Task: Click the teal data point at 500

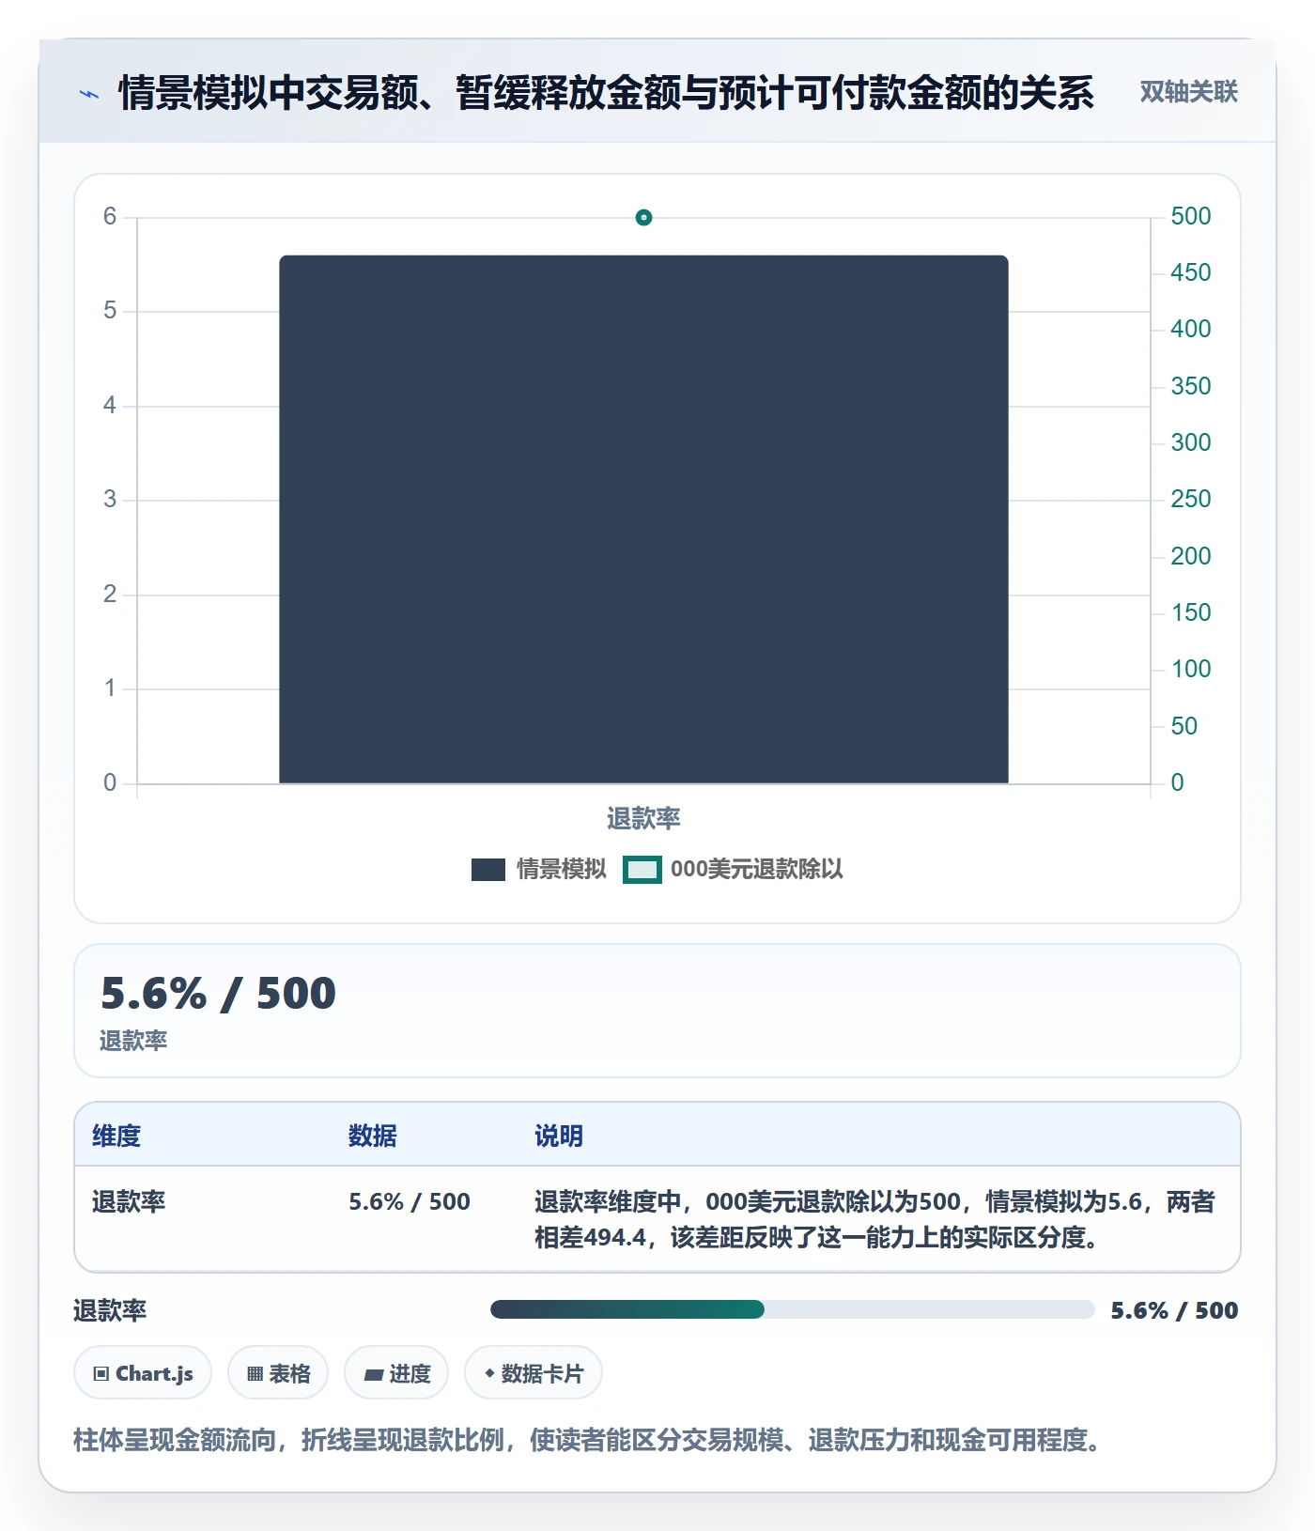Action: click(x=643, y=218)
